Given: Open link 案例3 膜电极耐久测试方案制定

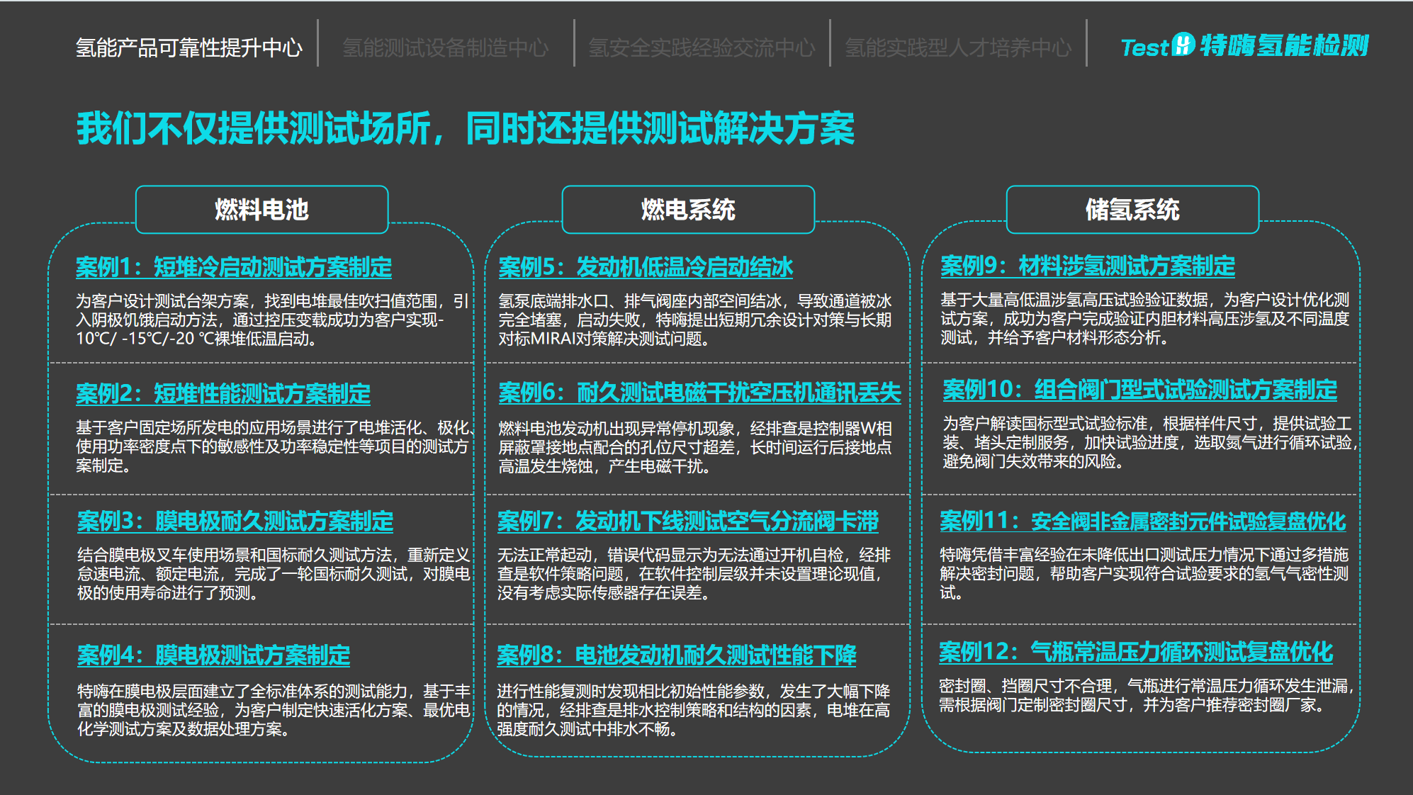Looking at the screenshot, I should point(235,521).
